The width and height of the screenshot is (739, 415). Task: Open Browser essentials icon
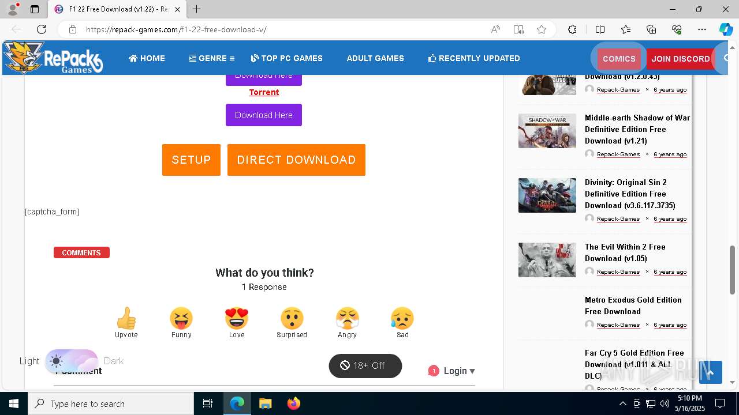[x=677, y=29]
